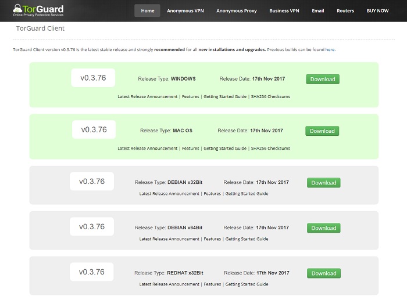The height and width of the screenshot is (300, 407).
Task: Download the DEBIAN x32Bit release
Action: tap(324, 183)
